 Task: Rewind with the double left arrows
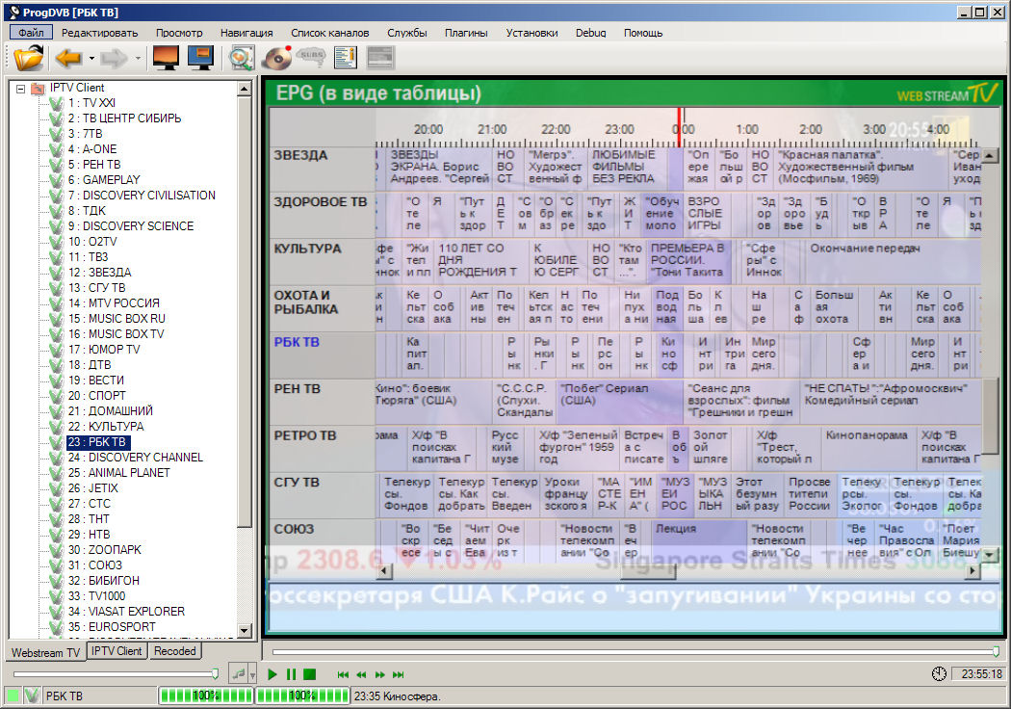362,675
